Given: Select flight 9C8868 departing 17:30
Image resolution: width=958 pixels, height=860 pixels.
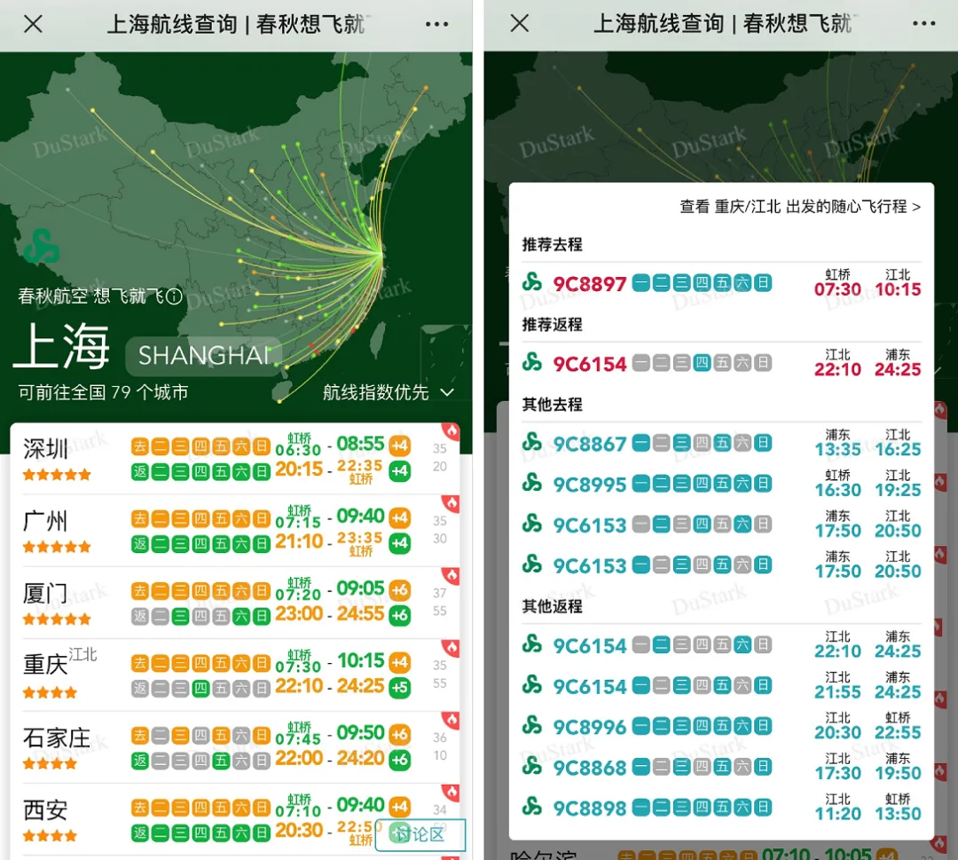Looking at the screenshot, I should (721, 767).
